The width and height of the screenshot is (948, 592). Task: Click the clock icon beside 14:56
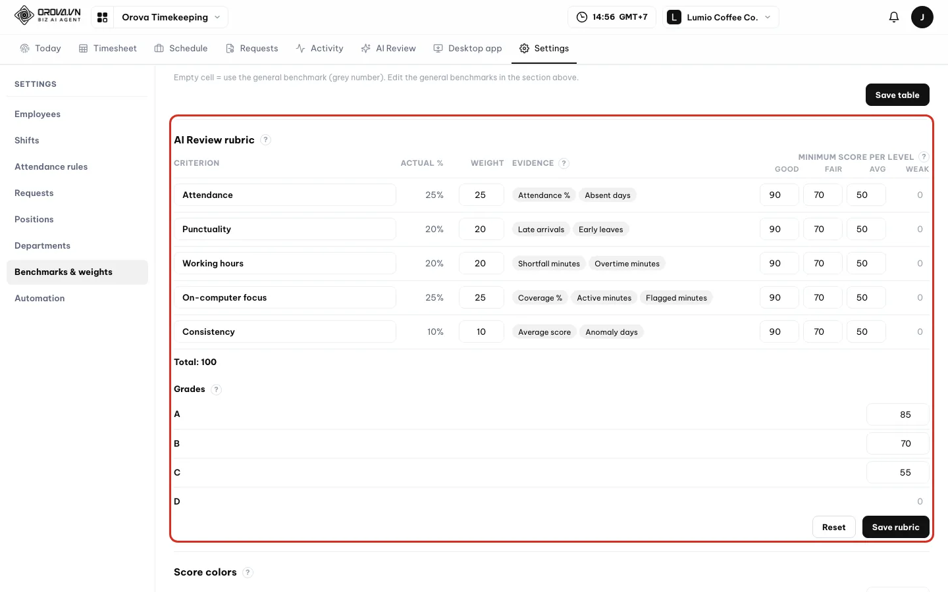pyautogui.click(x=582, y=17)
